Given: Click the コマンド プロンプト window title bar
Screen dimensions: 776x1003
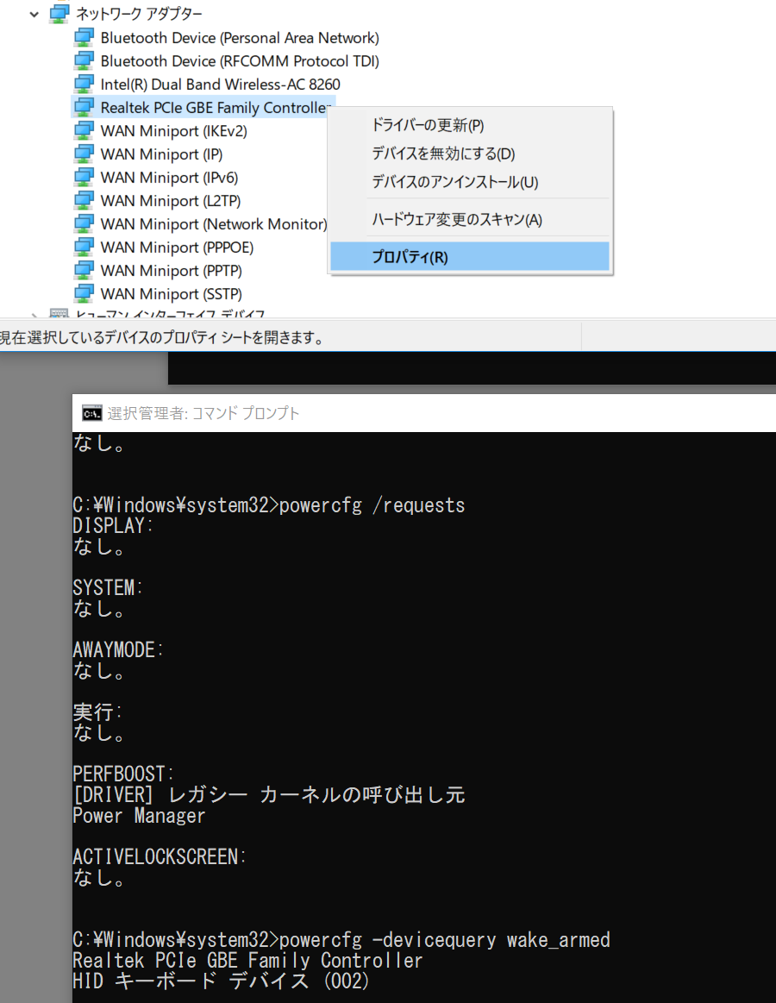Looking at the screenshot, I should (x=431, y=413).
